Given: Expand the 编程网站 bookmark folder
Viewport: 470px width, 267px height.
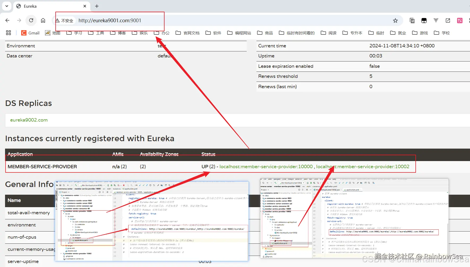Looking at the screenshot, I should [x=239, y=33].
